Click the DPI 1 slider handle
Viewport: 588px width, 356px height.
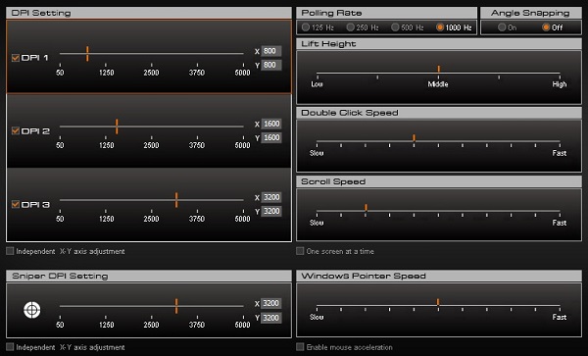pos(87,54)
